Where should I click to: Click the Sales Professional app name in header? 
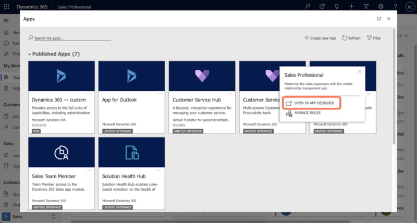tap(74, 7)
